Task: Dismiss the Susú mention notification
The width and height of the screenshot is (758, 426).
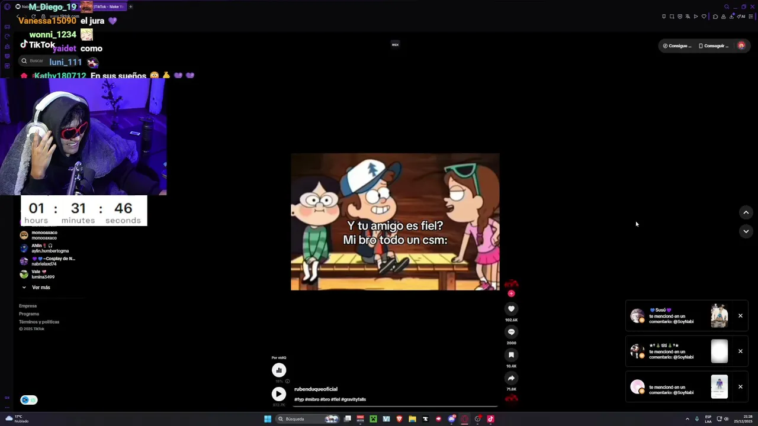Action: (740, 316)
